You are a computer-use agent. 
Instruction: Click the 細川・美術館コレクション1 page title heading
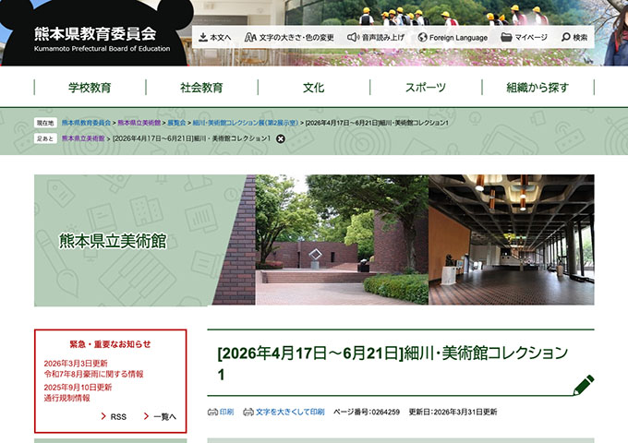click(392, 364)
